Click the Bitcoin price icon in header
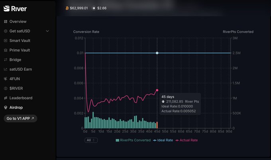271x160 pixels. point(67,8)
